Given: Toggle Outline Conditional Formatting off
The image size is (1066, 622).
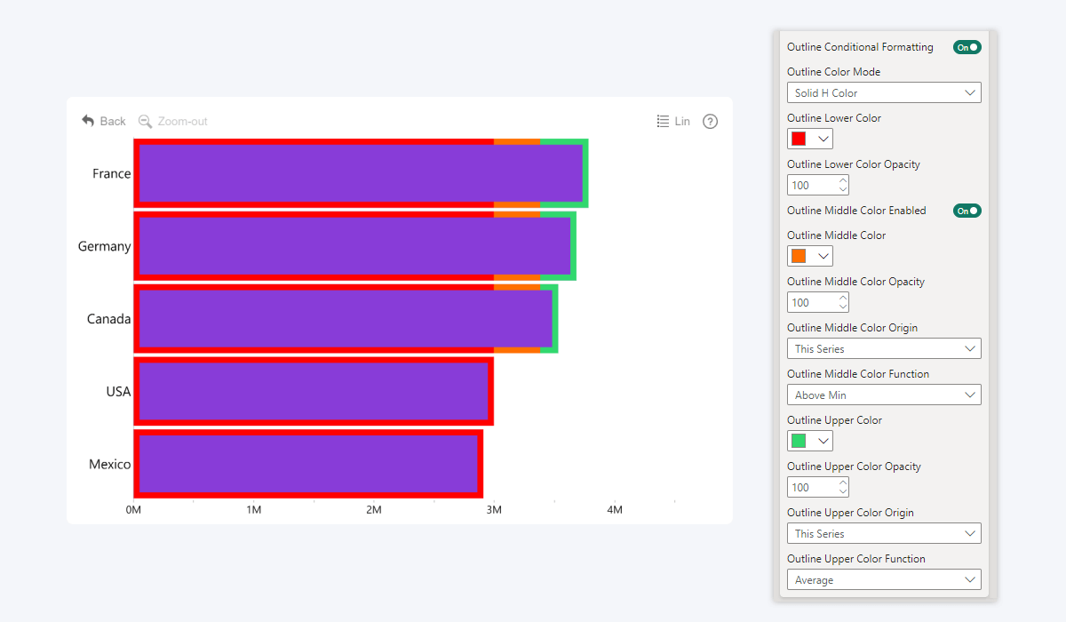Looking at the screenshot, I should coord(967,47).
